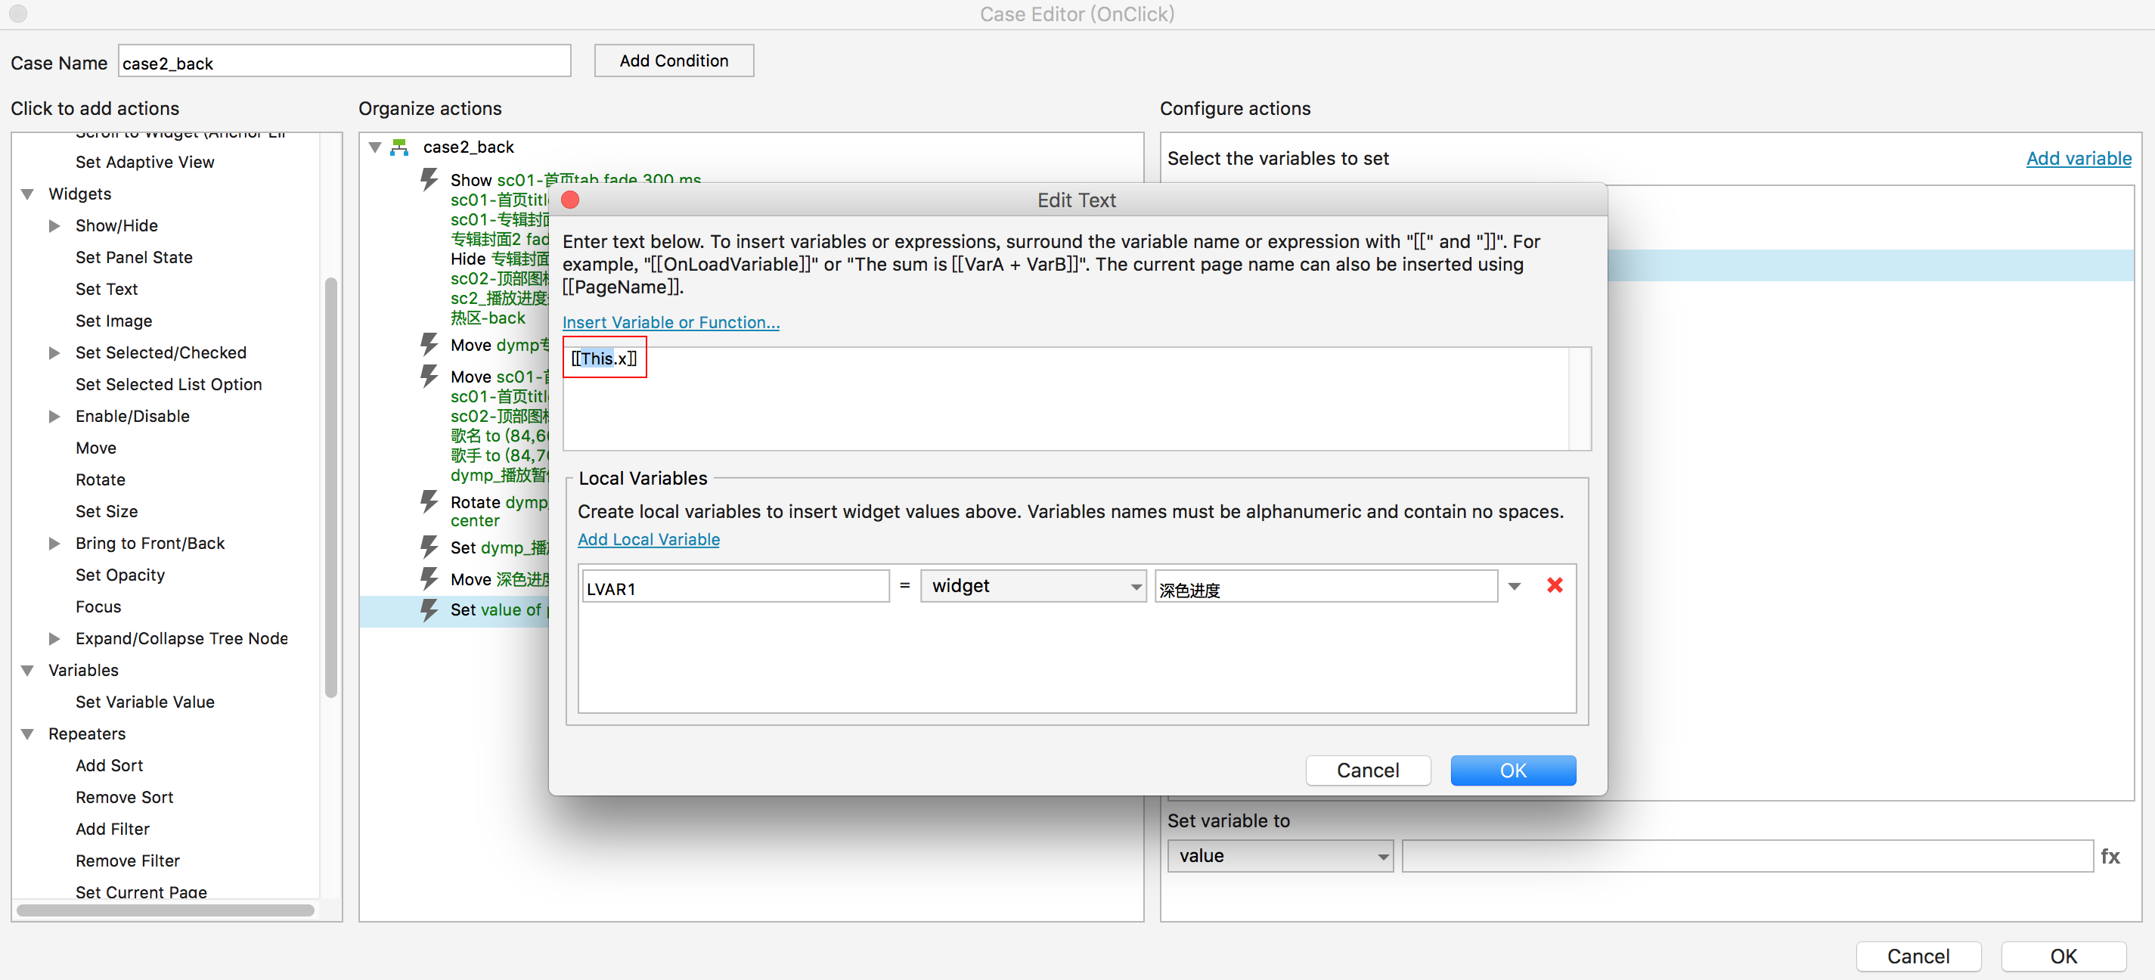Image resolution: width=2155 pixels, height=980 pixels.
Task: Close the Edit Text dialog red button
Action: 571,200
